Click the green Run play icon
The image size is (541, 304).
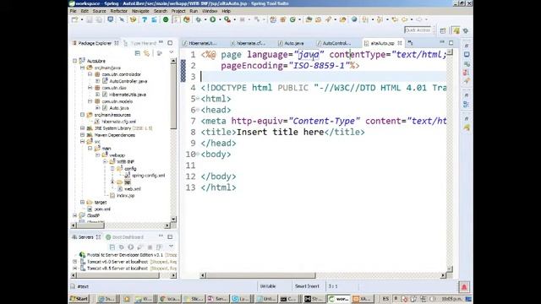[212, 19]
